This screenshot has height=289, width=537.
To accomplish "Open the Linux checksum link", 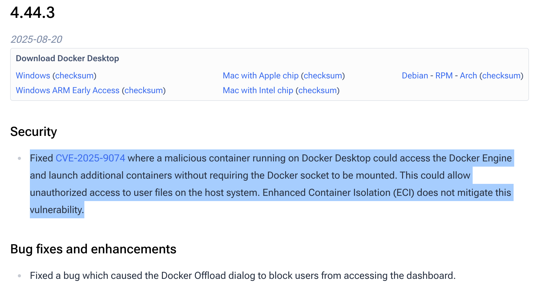I will [x=501, y=76].
